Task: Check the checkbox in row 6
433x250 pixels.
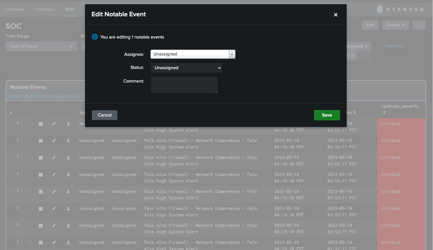Action: tap(41, 209)
